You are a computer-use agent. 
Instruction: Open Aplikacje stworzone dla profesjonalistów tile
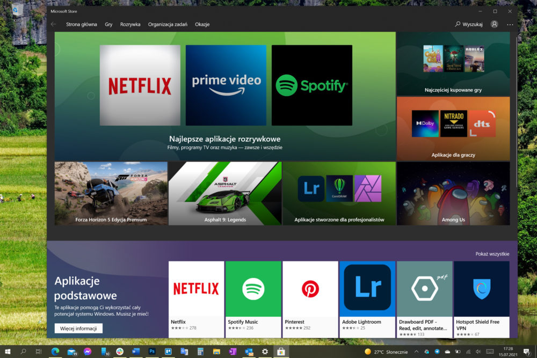point(339,193)
